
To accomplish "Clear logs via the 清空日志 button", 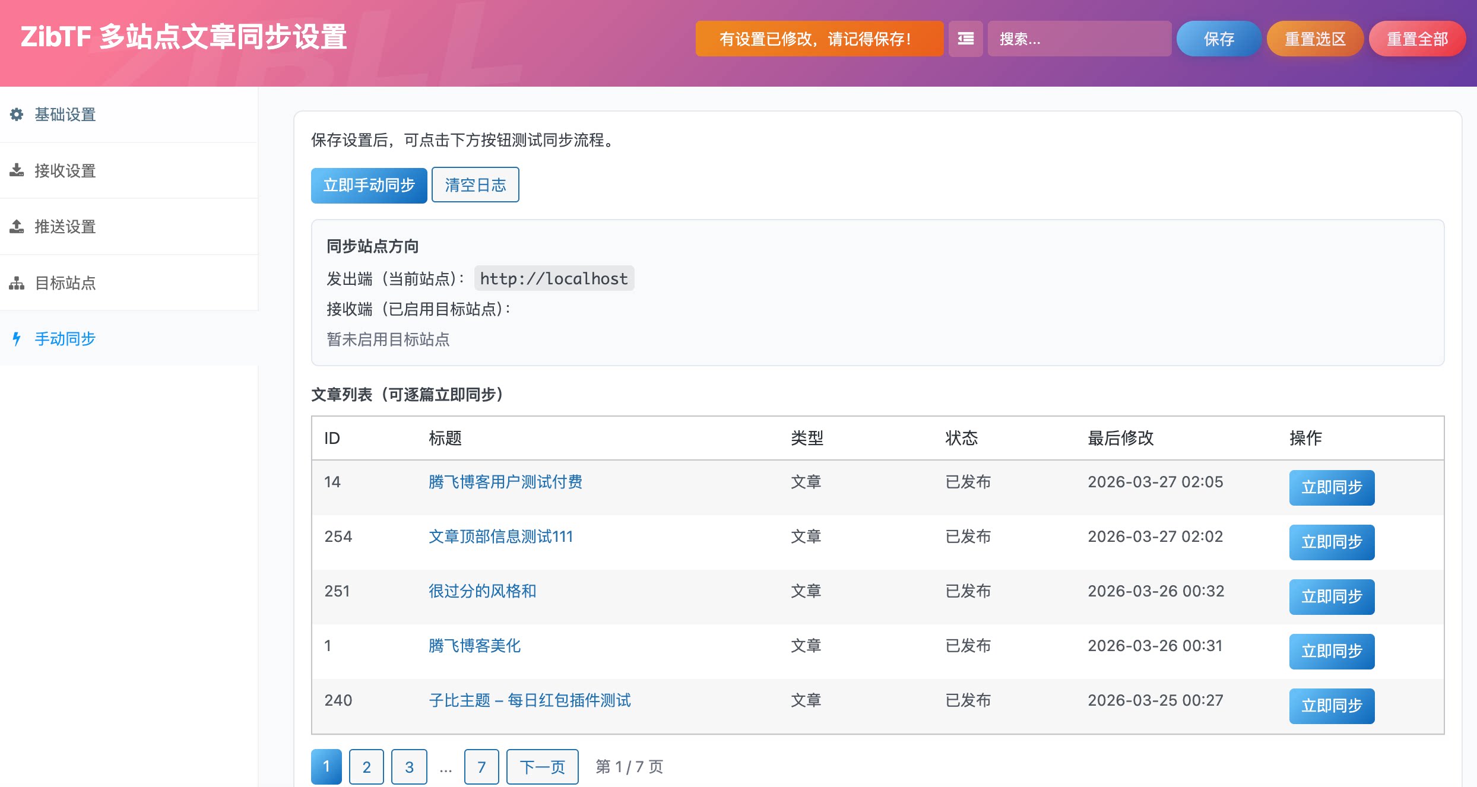I will point(475,185).
